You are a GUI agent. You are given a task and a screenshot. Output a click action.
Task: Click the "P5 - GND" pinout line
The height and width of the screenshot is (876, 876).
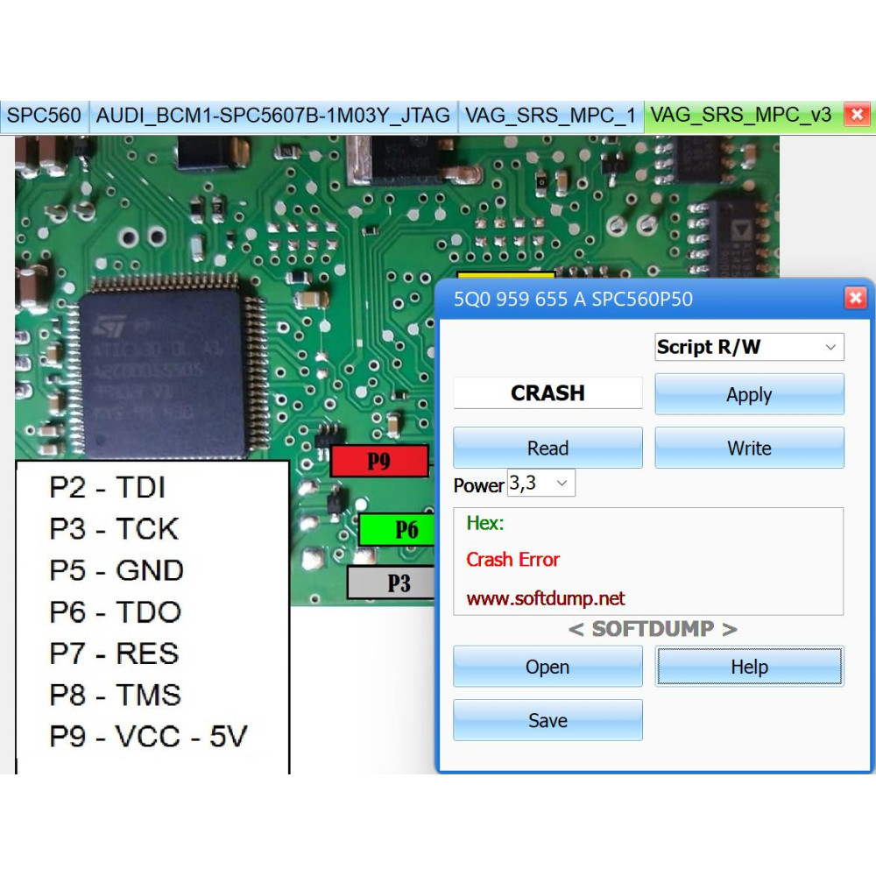point(117,570)
